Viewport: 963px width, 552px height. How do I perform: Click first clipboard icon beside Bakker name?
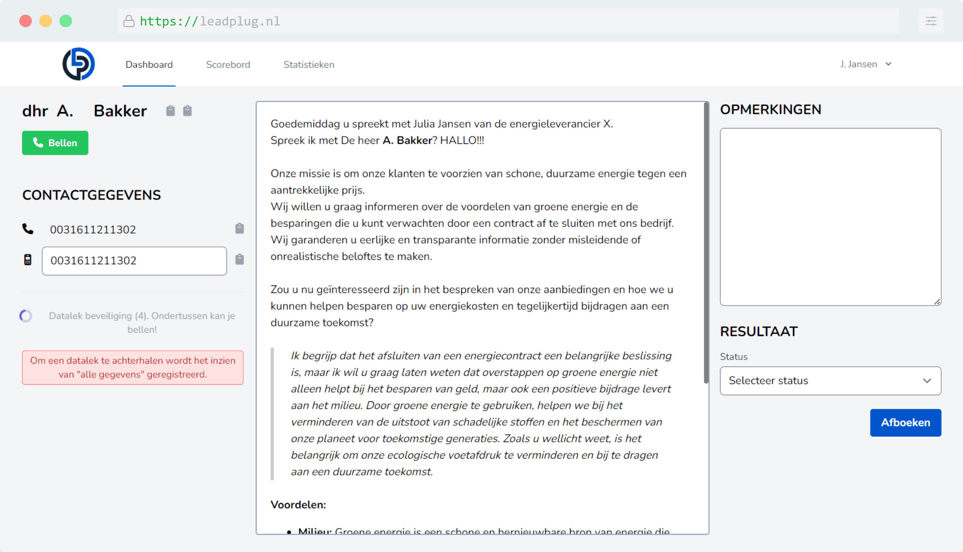coord(170,111)
